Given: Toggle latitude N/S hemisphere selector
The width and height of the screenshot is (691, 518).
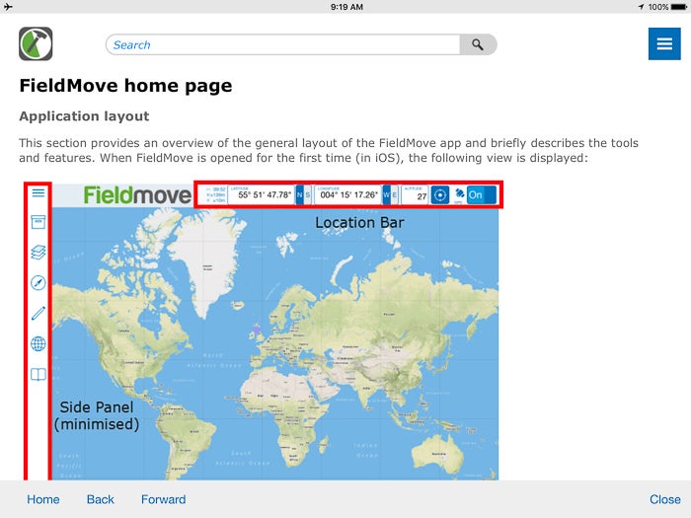Looking at the screenshot, I should (304, 194).
